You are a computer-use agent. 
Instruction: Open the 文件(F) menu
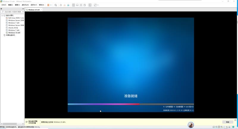coord(4,5)
